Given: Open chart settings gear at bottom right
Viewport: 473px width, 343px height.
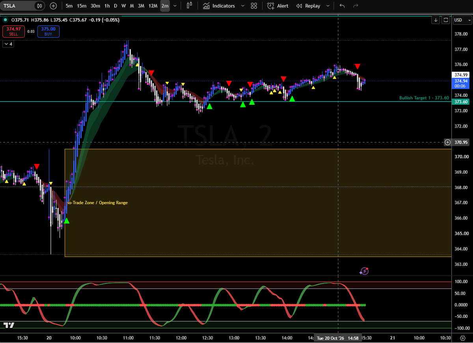Looking at the screenshot, I should (x=462, y=338).
